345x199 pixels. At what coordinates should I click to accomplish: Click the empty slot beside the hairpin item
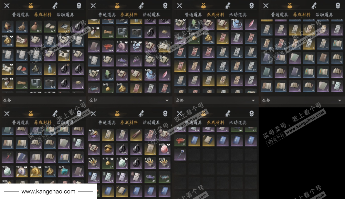(194, 154)
